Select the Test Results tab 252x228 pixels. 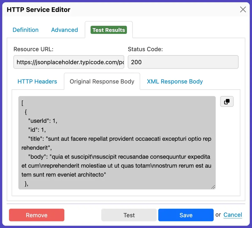coord(109,30)
